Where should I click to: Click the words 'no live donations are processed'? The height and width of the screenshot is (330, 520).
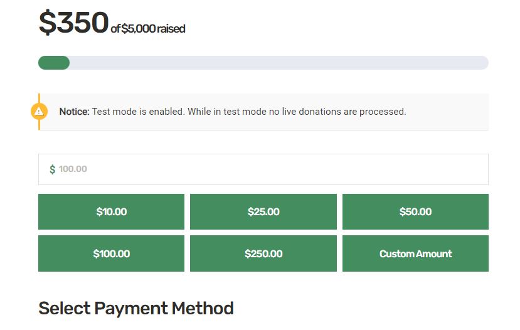tap(337, 112)
